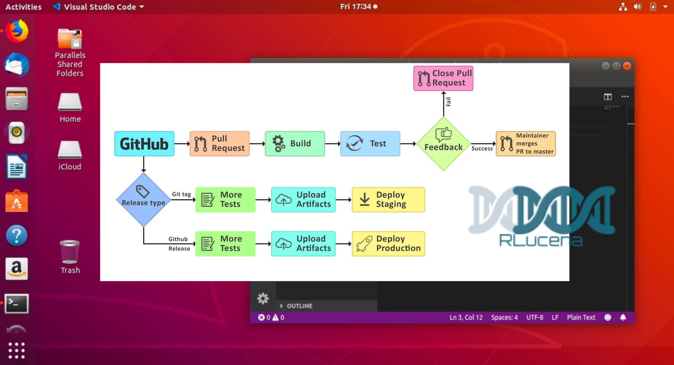Click Activities in the top bar
Screen dimensions: 674x365
(23, 7)
